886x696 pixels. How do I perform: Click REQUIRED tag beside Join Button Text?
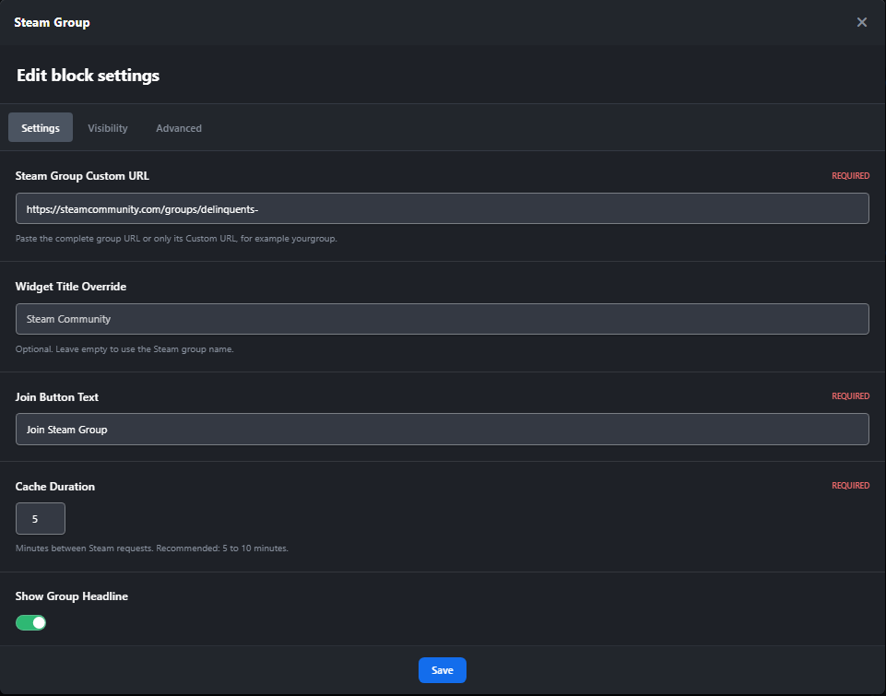point(850,396)
